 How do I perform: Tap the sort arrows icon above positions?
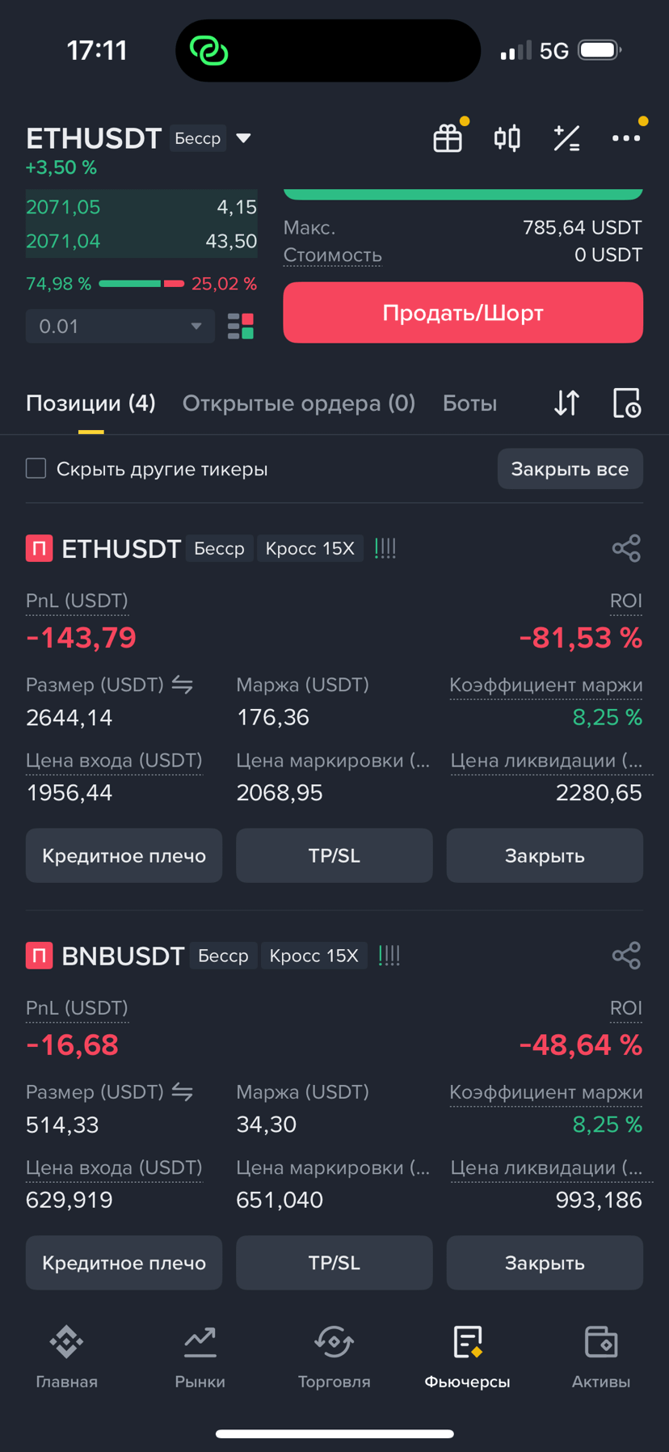coord(566,403)
